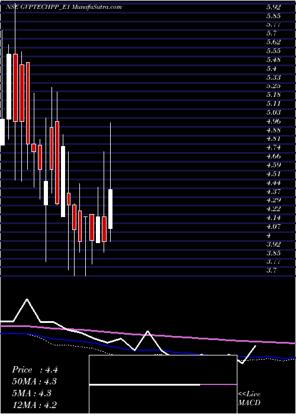Select the 4.66 price axis label

click(x=274, y=156)
